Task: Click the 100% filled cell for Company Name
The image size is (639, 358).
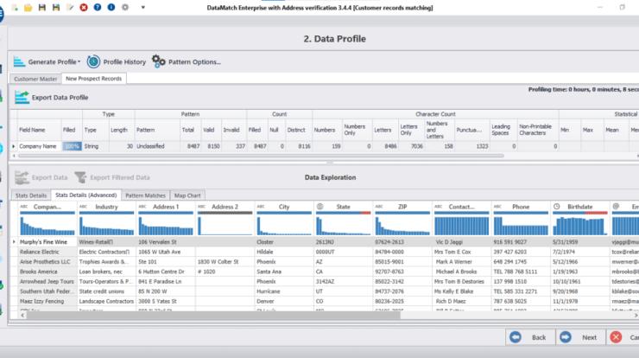Action: click(72, 146)
